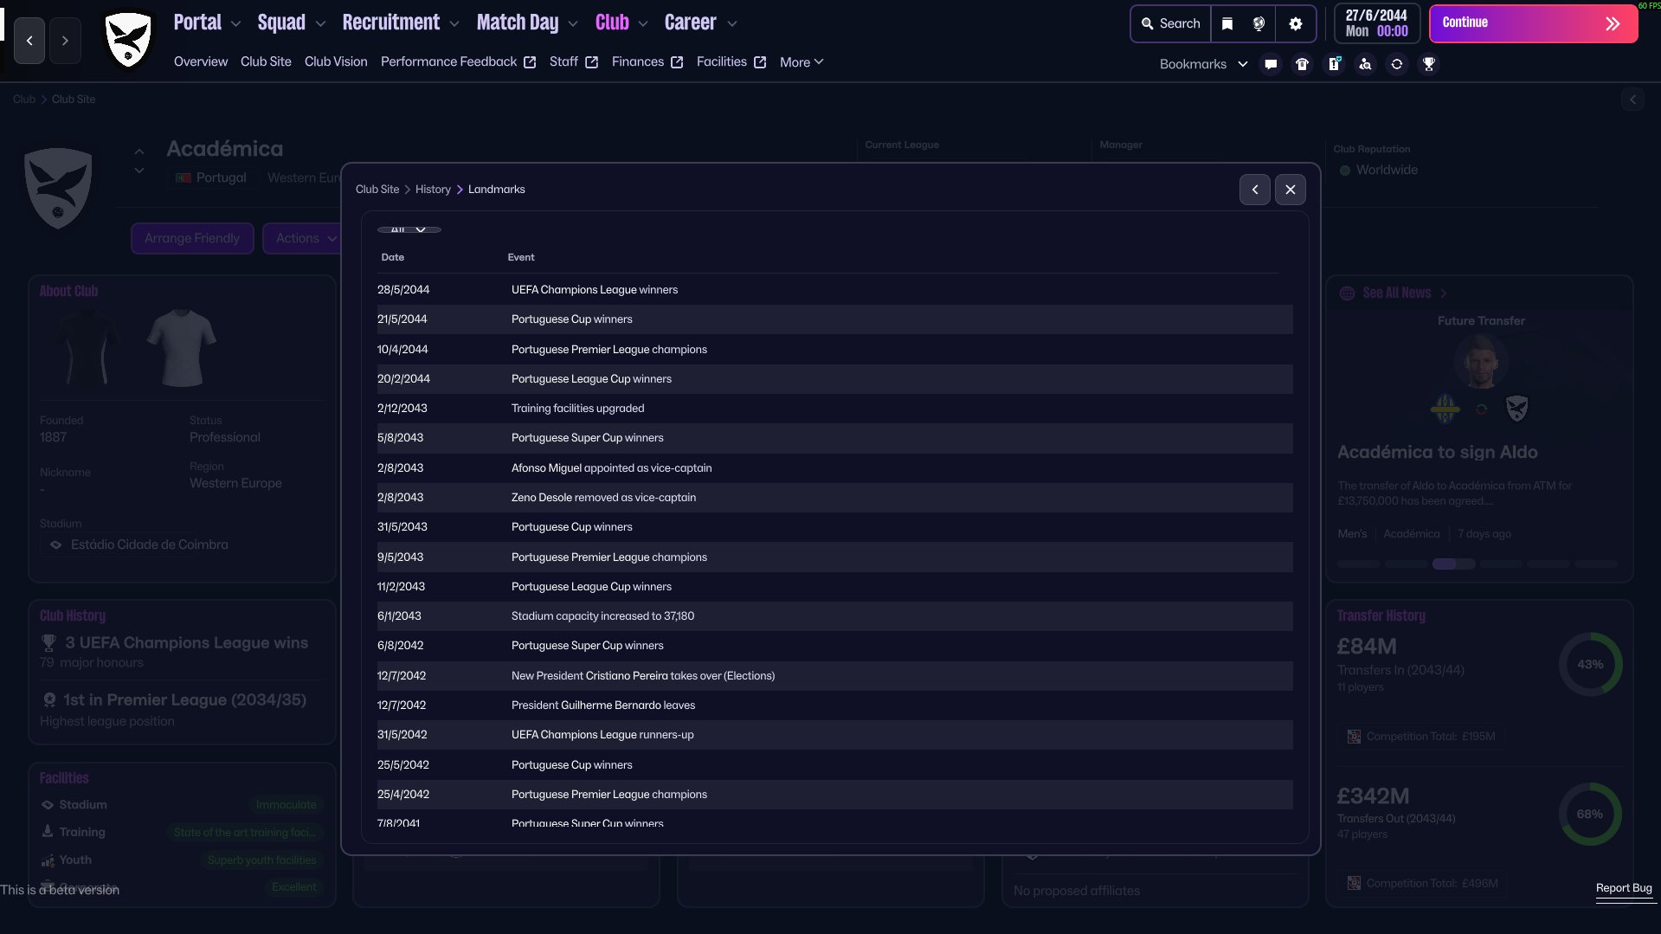Navigate back inside the Landmarks dialog
The width and height of the screenshot is (1661, 934).
click(1255, 190)
